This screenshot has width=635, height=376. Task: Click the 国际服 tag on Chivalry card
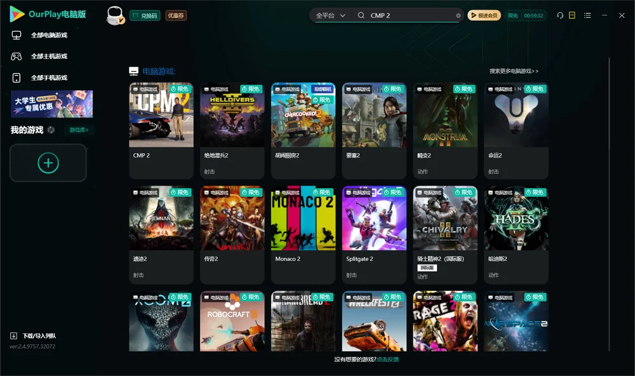pyautogui.click(x=427, y=268)
